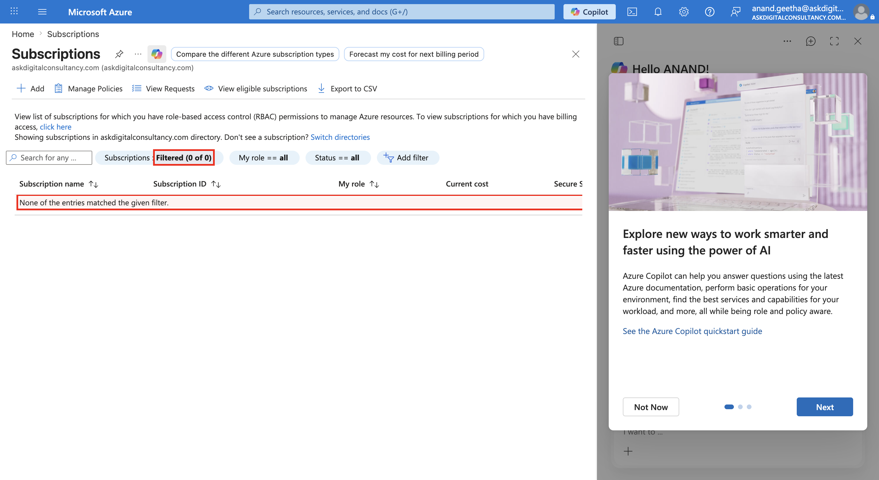Open Manage Policies

pos(88,89)
